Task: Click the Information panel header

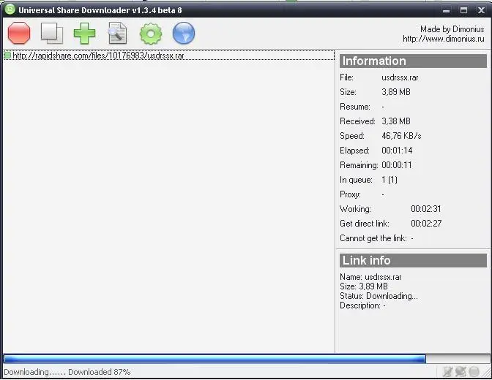Action: pyautogui.click(x=413, y=61)
